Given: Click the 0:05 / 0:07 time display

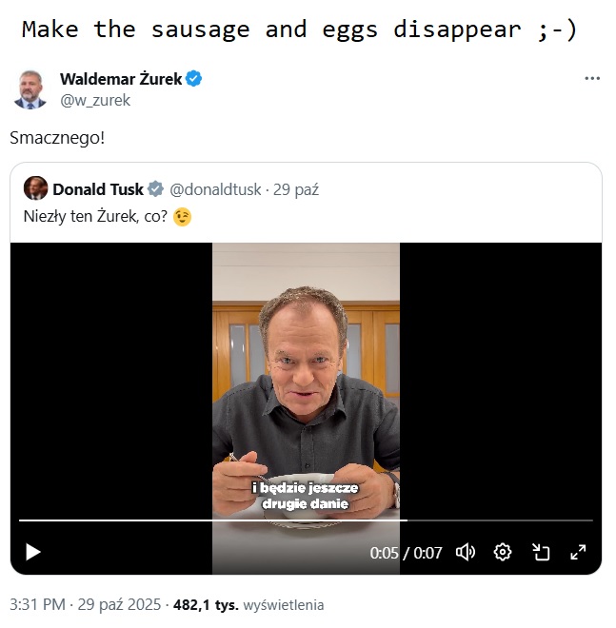Looking at the screenshot, I should click(x=406, y=553).
